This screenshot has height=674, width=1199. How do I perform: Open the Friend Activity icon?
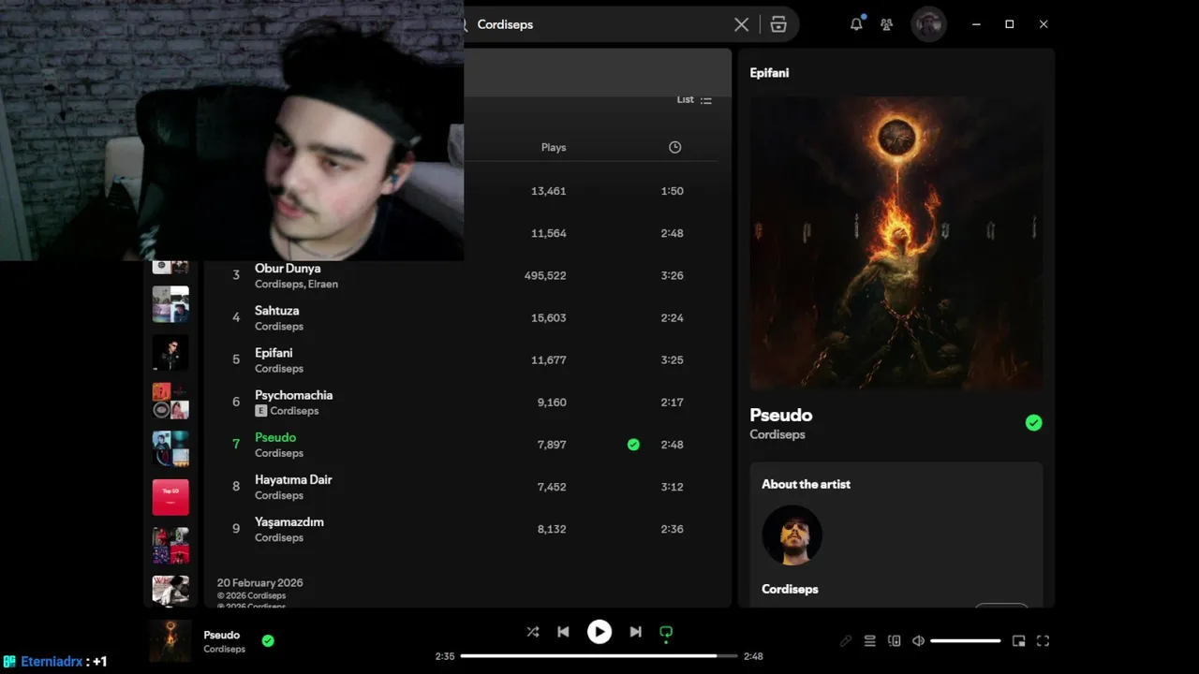(x=886, y=24)
